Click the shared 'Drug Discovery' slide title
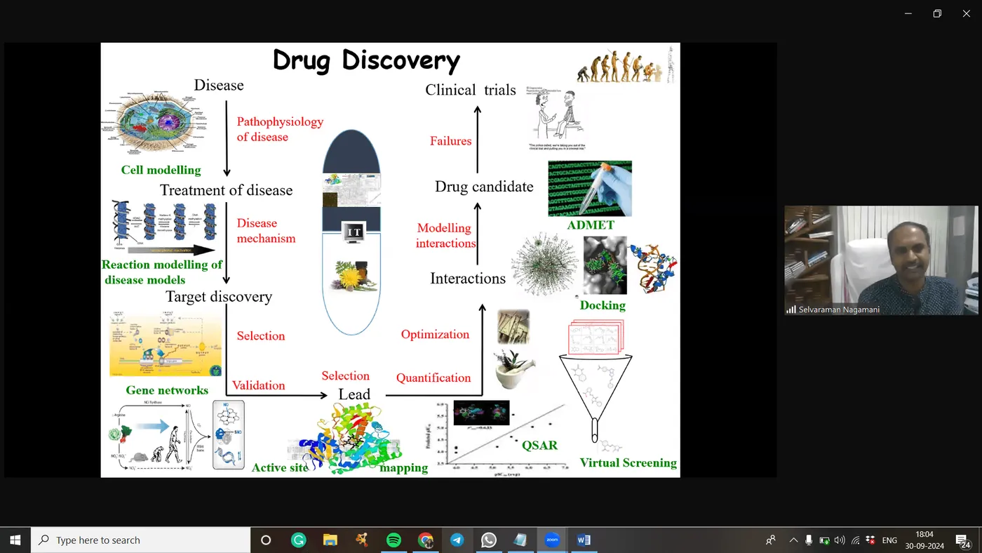Image resolution: width=982 pixels, height=553 pixels. click(366, 60)
